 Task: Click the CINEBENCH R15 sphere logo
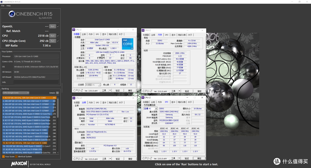pos(12,14)
